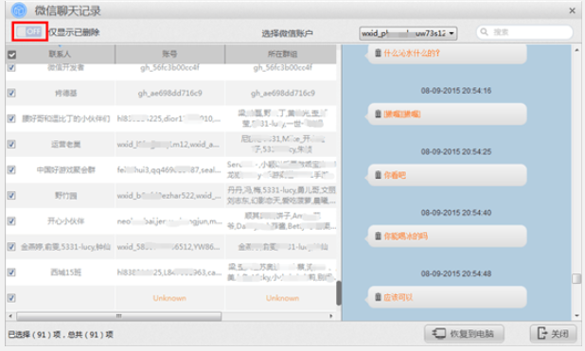Select the 你能喝冰的吗 chat bubble

(447, 236)
